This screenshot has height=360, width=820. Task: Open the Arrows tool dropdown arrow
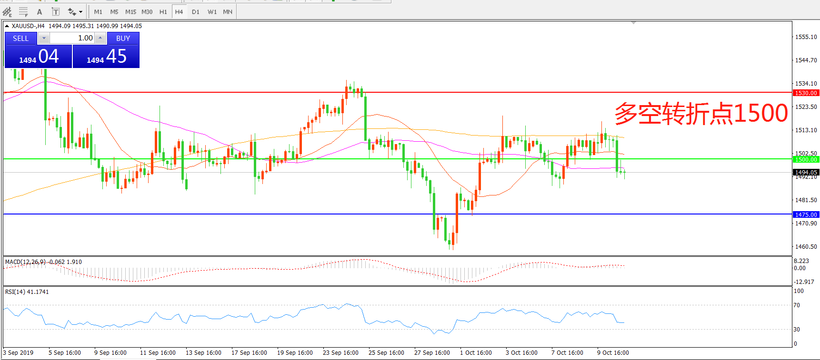coord(80,12)
